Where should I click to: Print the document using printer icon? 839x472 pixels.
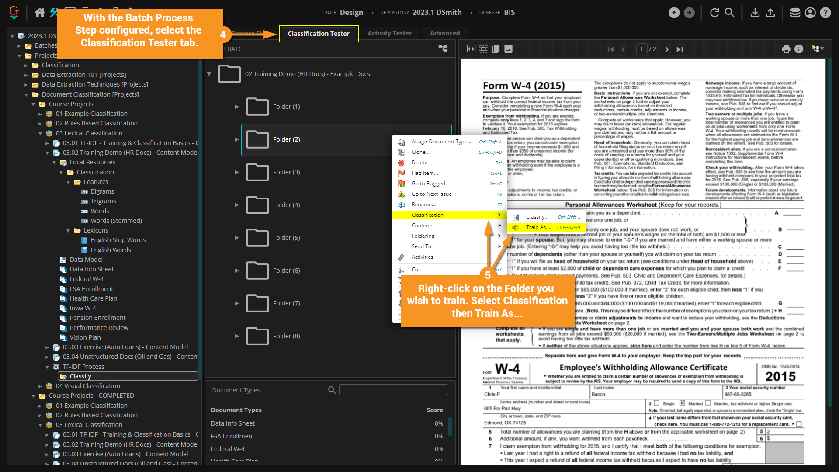click(786, 49)
